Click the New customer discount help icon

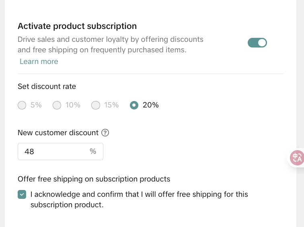[x=105, y=133]
